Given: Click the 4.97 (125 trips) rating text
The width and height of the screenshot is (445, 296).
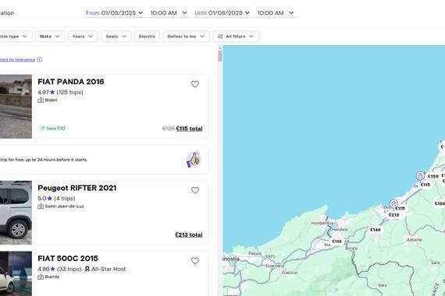Looking at the screenshot, I should [60, 92].
